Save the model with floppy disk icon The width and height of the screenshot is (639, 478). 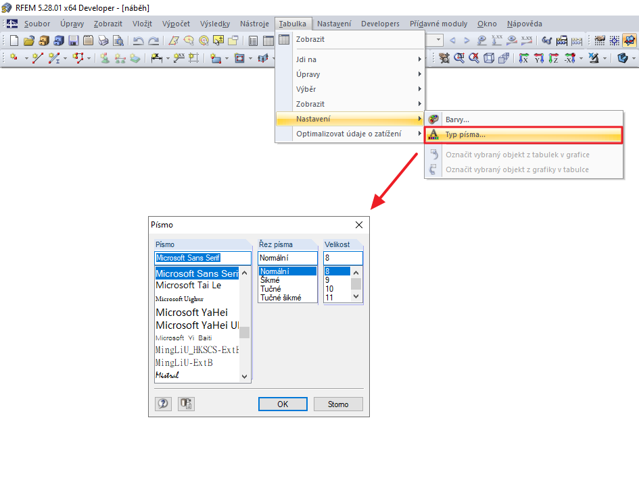73,41
